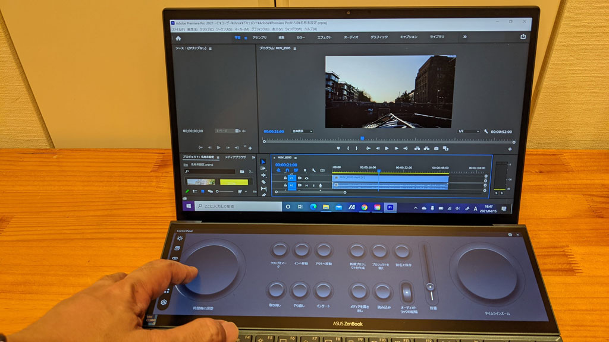
Task: Switch to the Assembly workspace tab
Action: point(259,37)
